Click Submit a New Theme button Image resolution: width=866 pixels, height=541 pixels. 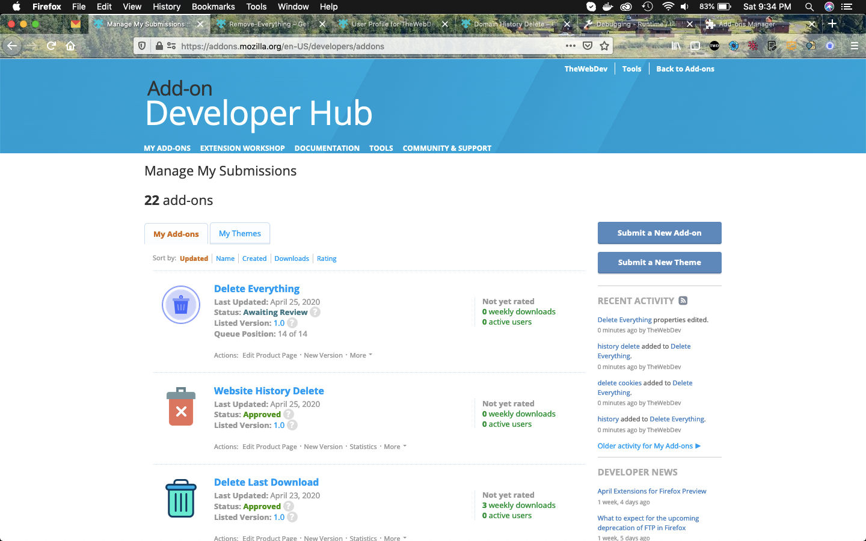click(659, 262)
